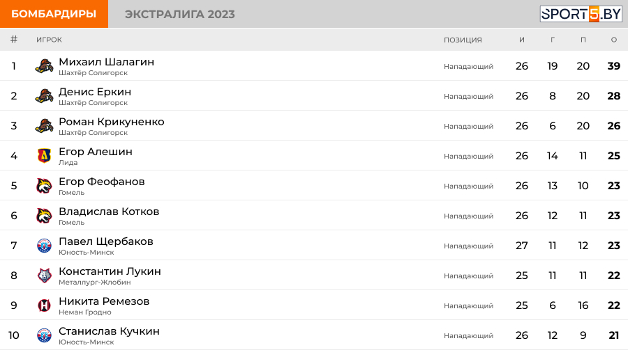Screen dimensions: 628x350
Task: Click Shakhtyor Soligorsk logo beside Михаил Шалагин
Action: click(x=44, y=66)
